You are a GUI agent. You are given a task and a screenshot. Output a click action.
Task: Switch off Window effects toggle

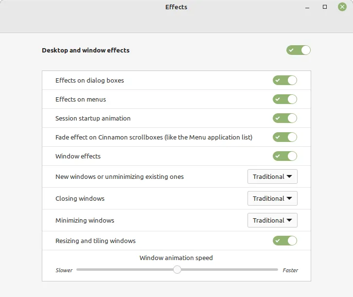tap(284, 156)
